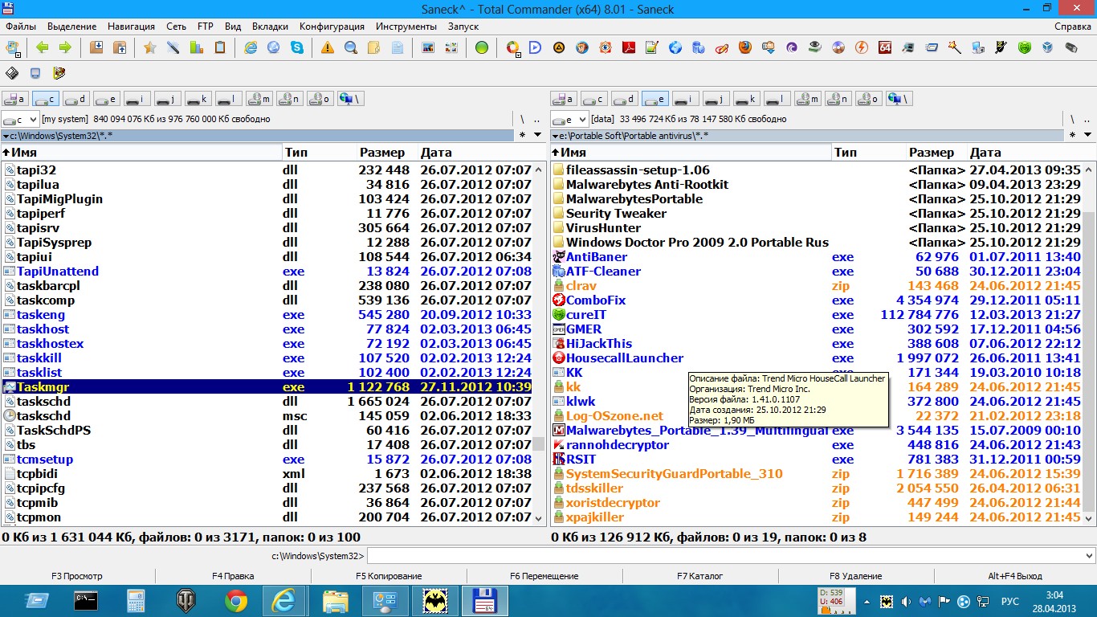
Task: Launch Adobe Reader red PDF icon
Action: (628, 47)
